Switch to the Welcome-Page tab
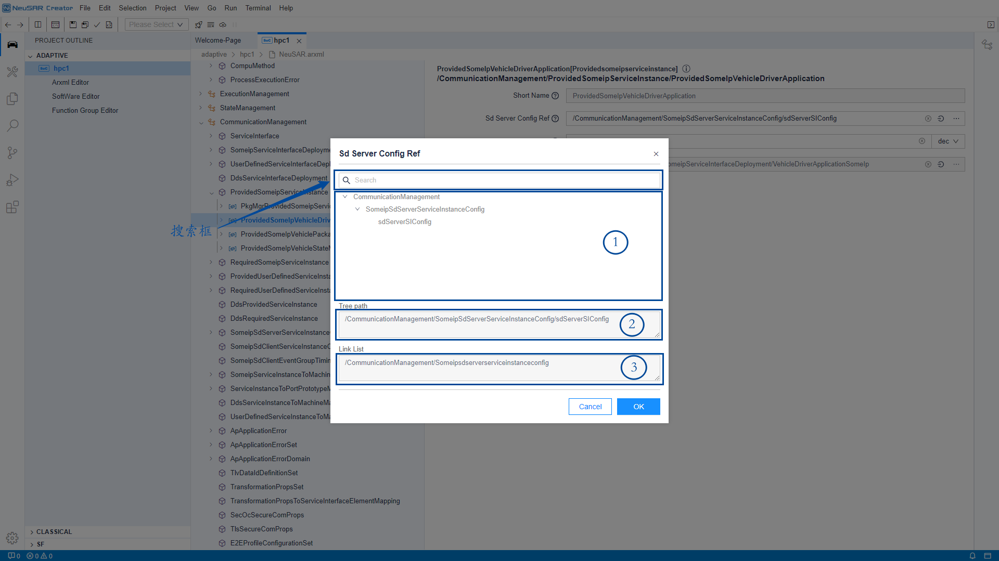Image resolution: width=999 pixels, height=561 pixels. (x=217, y=41)
